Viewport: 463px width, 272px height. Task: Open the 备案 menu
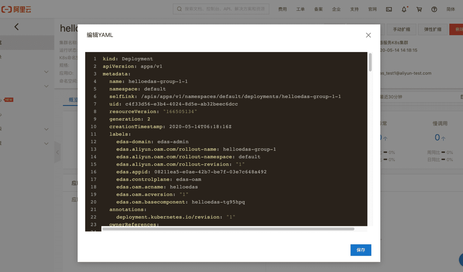click(x=319, y=9)
